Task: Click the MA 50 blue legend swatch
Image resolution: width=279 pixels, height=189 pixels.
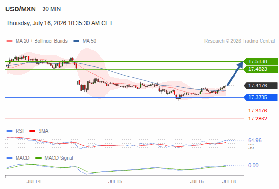Action: [77, 41]
